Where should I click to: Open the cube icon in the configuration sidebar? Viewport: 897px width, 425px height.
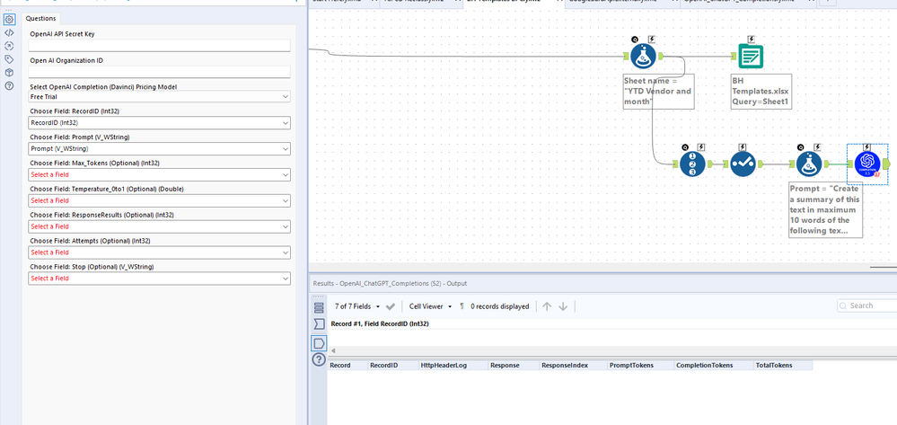pyautogui.click(x=9, y=73)
